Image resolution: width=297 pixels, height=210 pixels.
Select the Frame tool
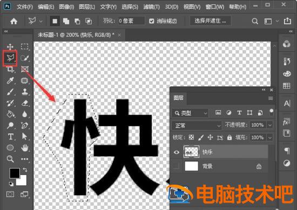pos(25,69)
